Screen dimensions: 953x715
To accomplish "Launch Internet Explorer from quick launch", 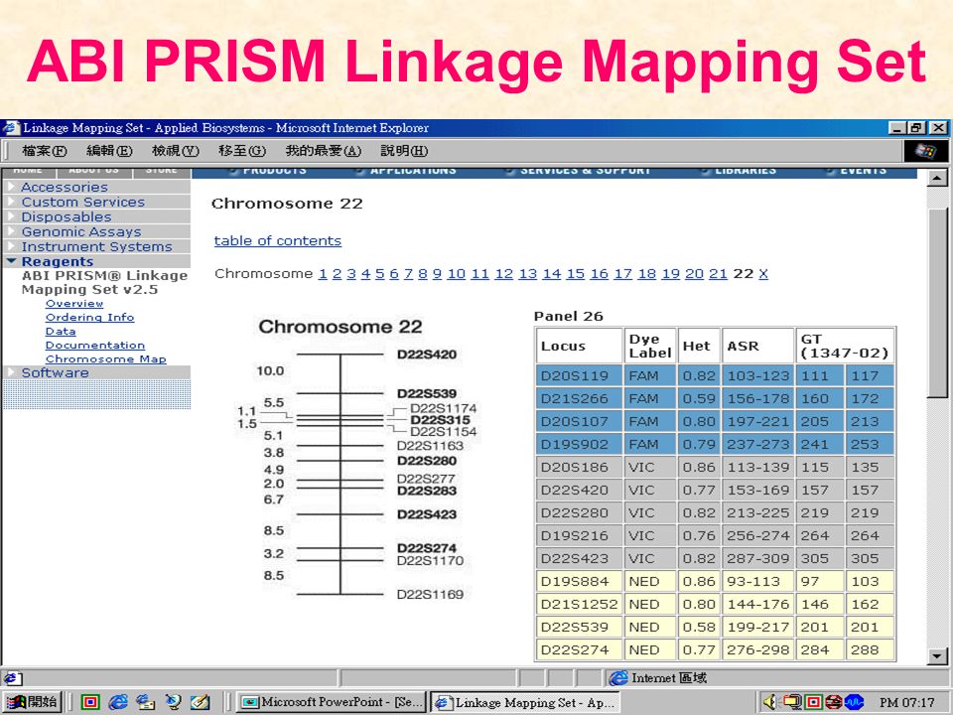I will tap(117, 702).
